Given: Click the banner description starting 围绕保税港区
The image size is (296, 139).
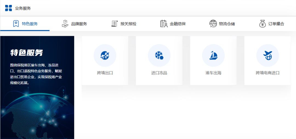Looking at the screenshot, I should pyautogui.click(x=36, y=74).
